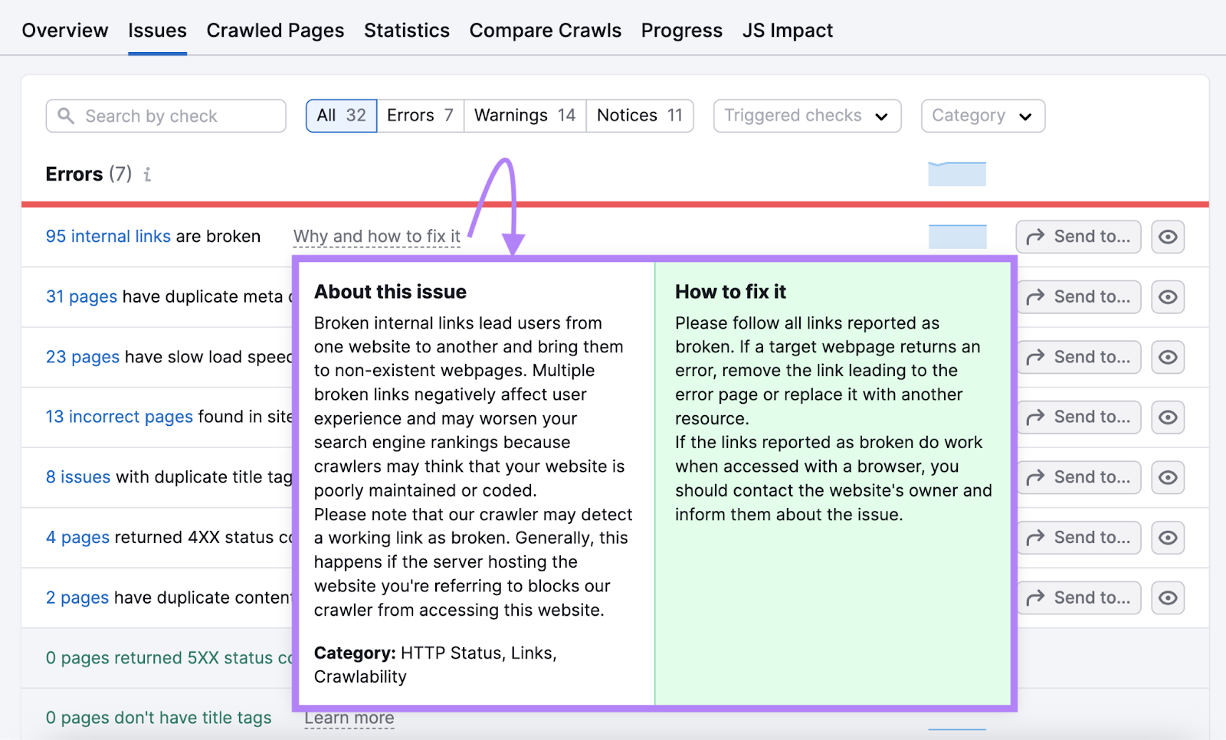The image size is (1226, 740).
Task: Open the Compare Crawls tab
Action: 545,30
